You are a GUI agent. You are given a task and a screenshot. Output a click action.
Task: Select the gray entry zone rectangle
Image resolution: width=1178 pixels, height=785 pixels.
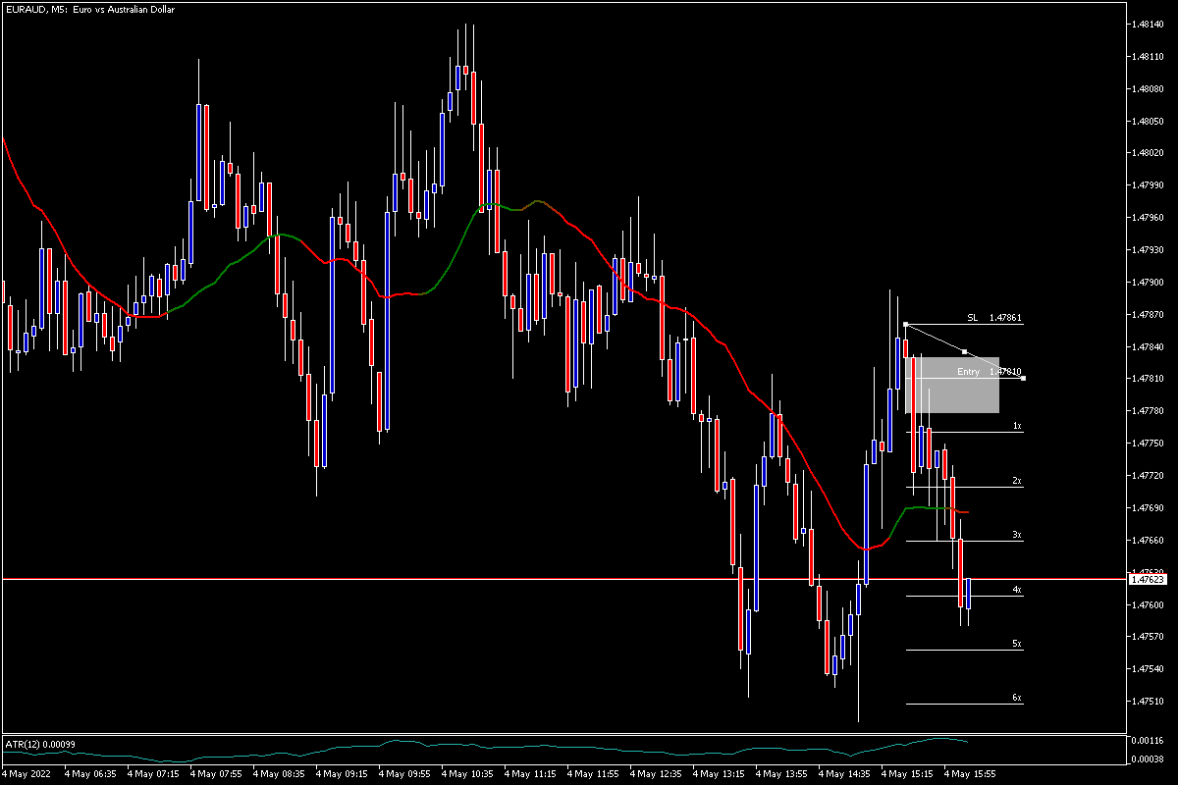click(x=952, y=385)
